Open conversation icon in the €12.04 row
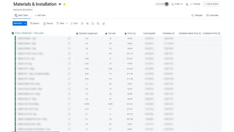This screenshot has height=132, width=234. (69, 68)
